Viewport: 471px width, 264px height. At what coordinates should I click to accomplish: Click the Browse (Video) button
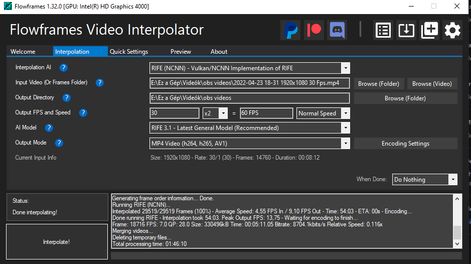(x=432, y=84)
